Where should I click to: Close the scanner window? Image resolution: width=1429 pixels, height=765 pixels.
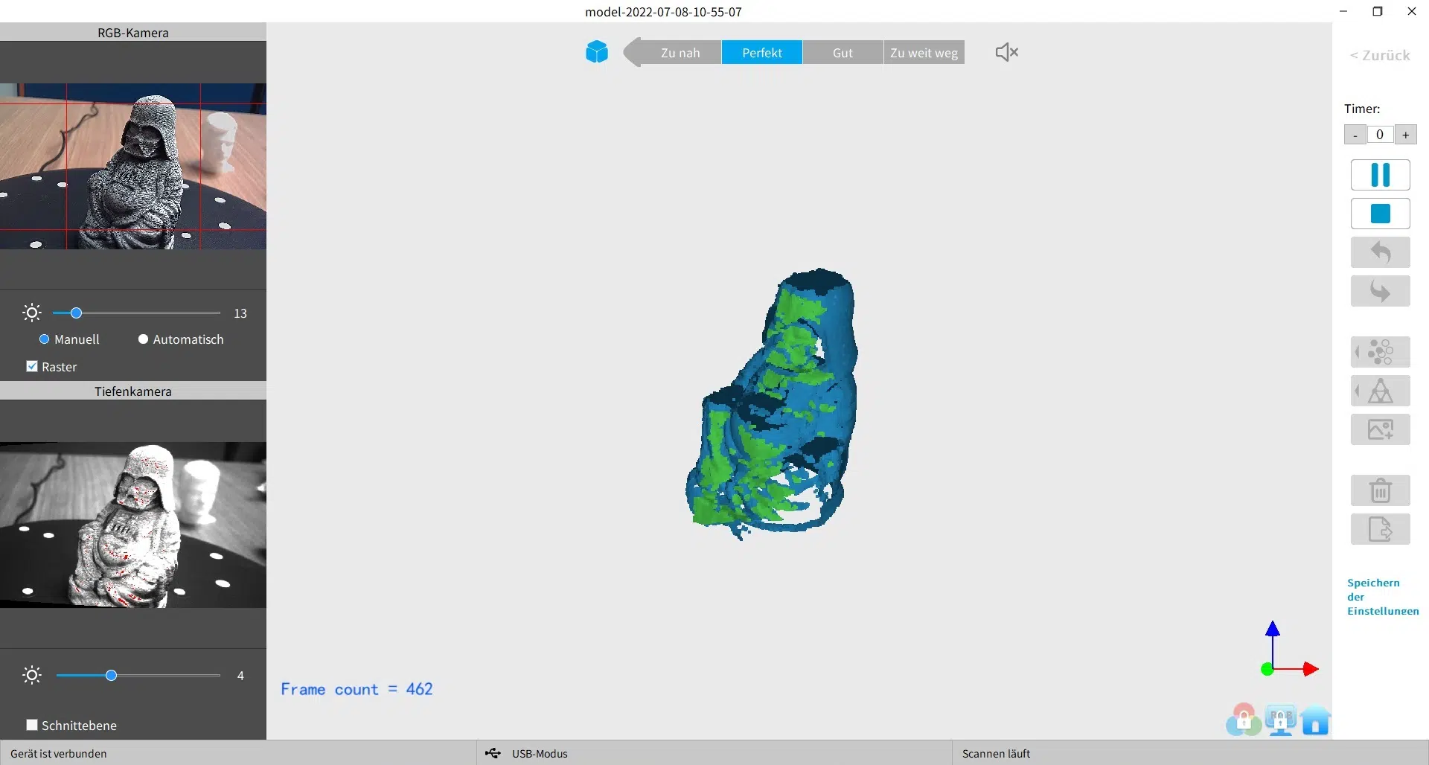(1412, 11)
